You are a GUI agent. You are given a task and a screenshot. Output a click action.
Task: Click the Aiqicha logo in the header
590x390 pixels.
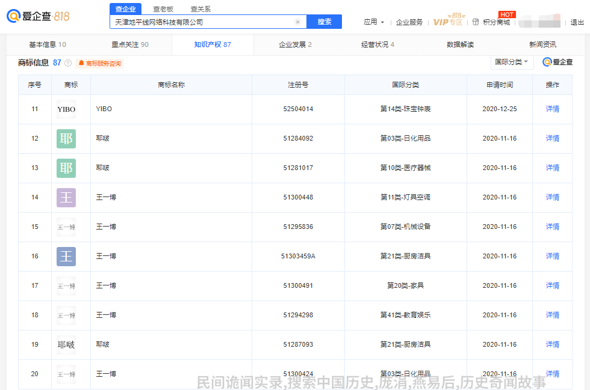point(38,16)
